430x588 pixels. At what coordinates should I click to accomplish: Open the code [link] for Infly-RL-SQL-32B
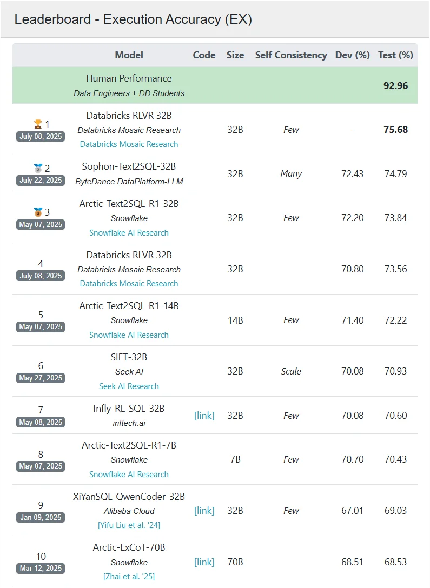(204, 416)
